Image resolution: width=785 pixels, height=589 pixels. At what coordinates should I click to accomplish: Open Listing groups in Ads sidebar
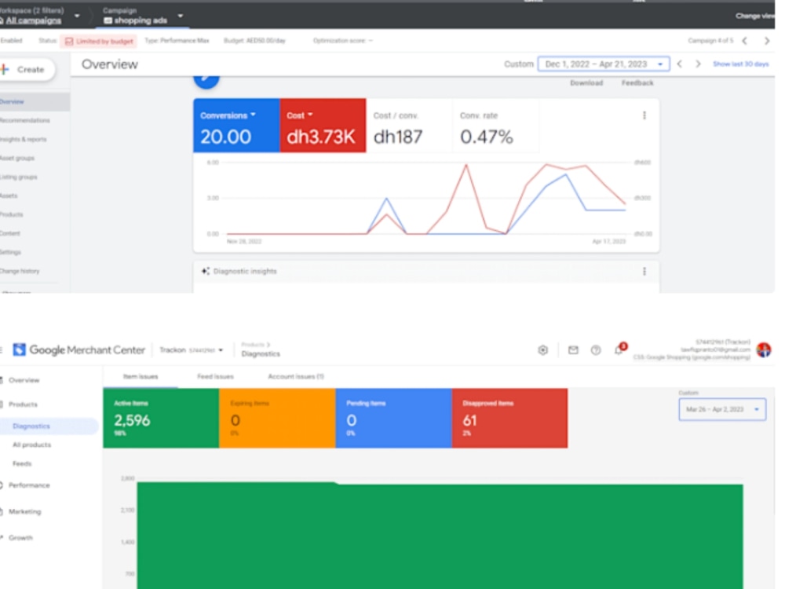[x=19, y=177]
